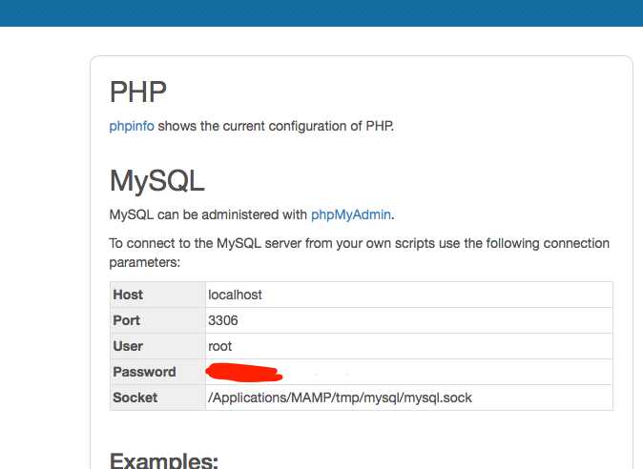Open the phpMyAdmin link

tap(351, 214)
